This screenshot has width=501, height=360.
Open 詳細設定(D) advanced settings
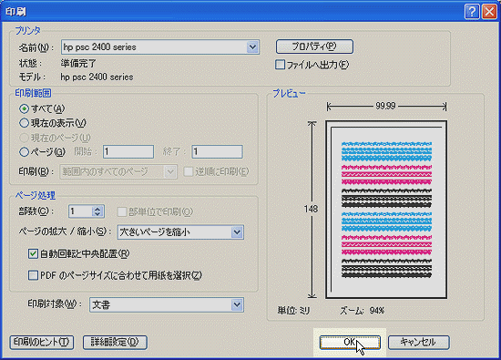[x=115, y=343]
